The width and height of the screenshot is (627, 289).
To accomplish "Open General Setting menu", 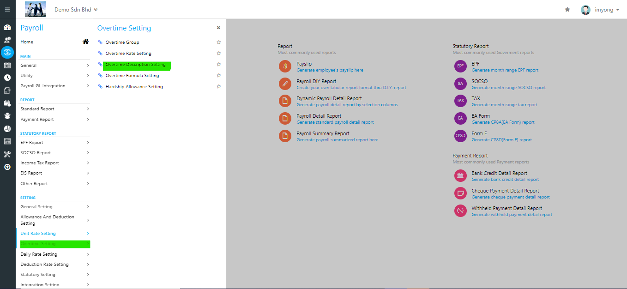I will [x=54, y=207].
